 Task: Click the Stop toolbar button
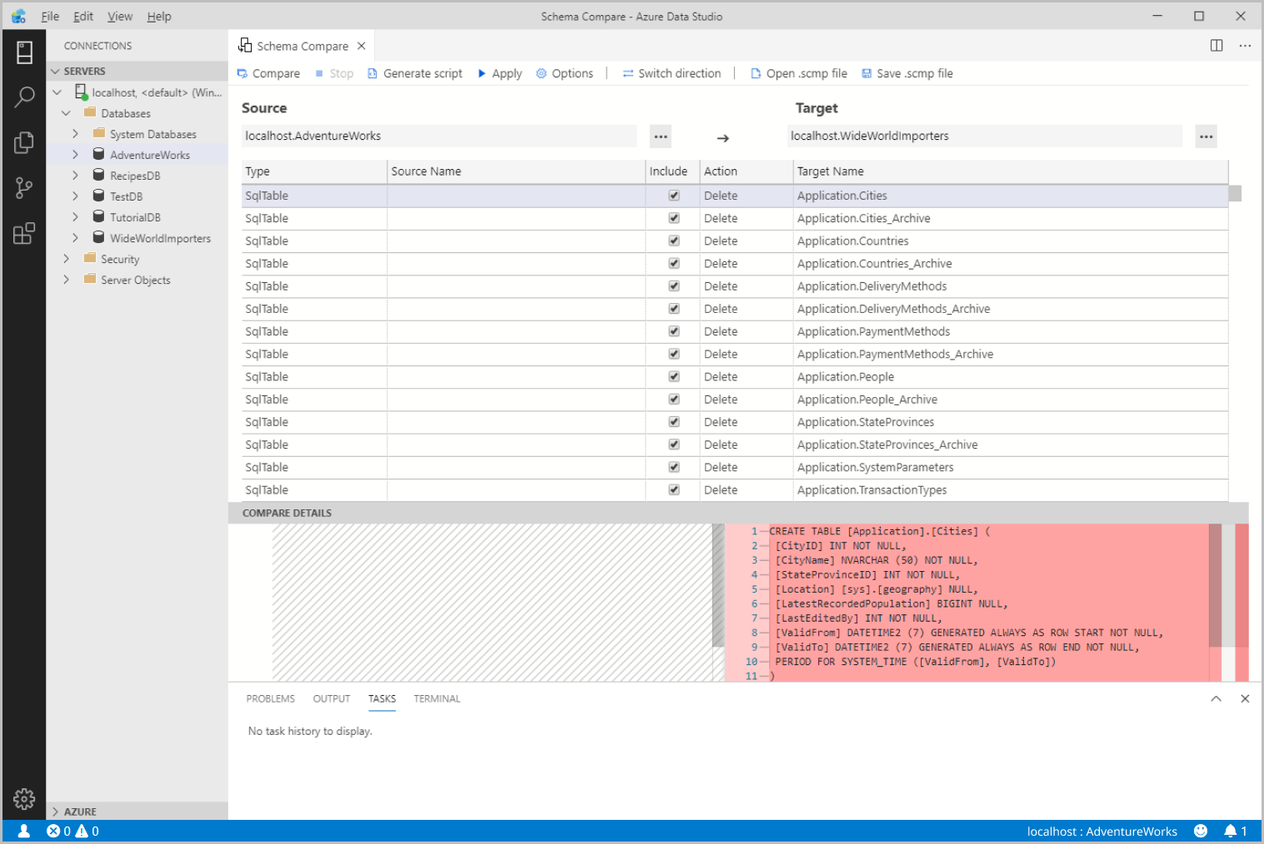click(x=334, y=73)
